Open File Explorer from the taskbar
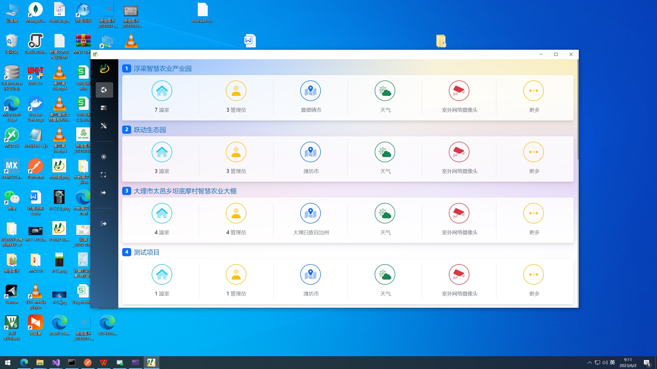The height and width of the screenshot is (369, 657). (x=40, y=363)
